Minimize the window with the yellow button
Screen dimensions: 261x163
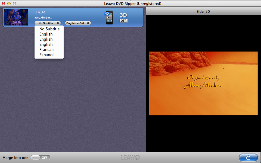coord(9,4)
